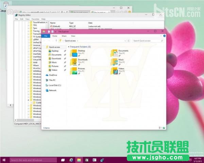Viewport: 204px width, 163px height.
Task: Click the Type column header in Registry Editor
Action: pos(71,23)
